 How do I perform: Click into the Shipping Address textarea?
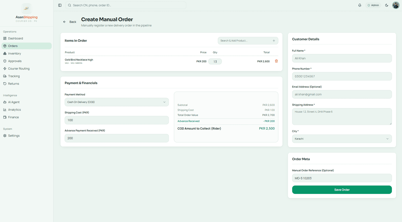coord(342,117)
